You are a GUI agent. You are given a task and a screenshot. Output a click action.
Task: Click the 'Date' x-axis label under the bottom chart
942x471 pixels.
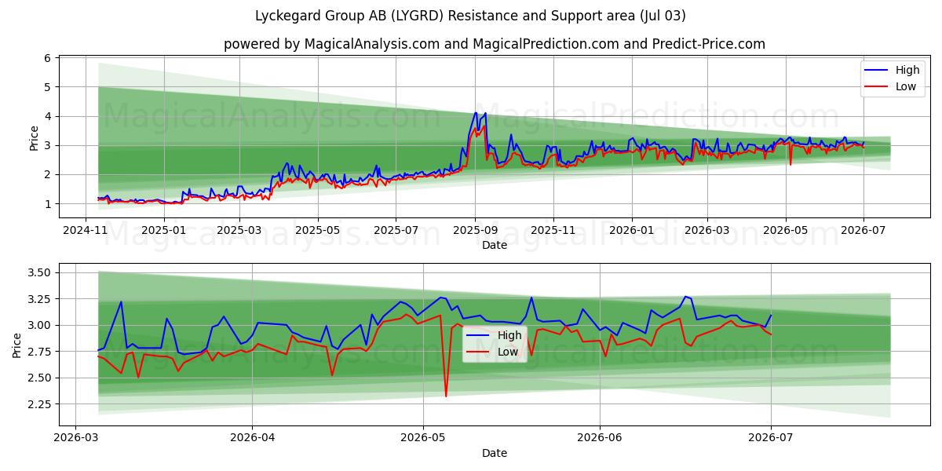tap(495, 453)
